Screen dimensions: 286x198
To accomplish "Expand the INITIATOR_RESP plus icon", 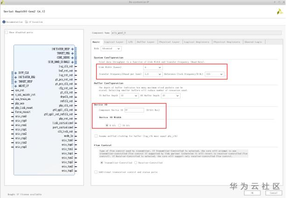I will coord(72,49).
